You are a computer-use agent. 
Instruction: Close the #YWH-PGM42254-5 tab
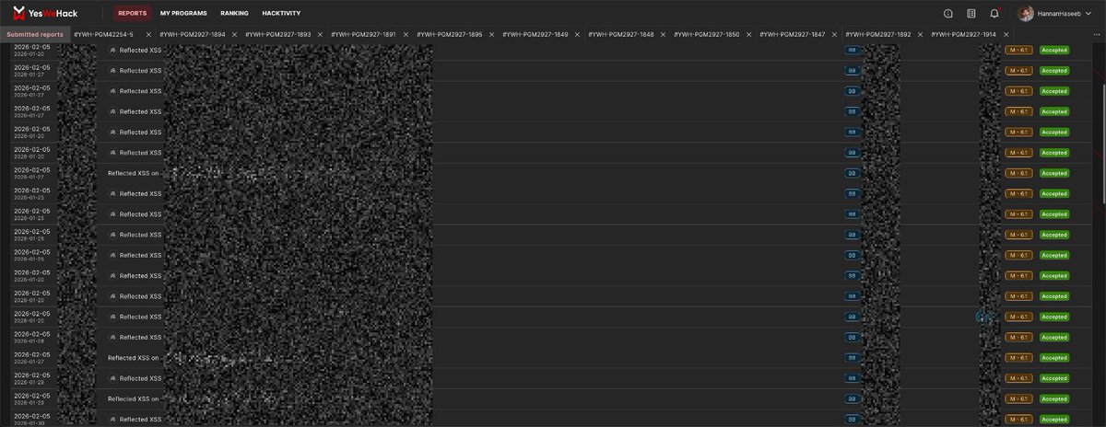pos(148,34)
